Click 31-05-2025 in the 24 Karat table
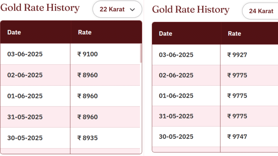Screen dimensions: 278x156 176,116
